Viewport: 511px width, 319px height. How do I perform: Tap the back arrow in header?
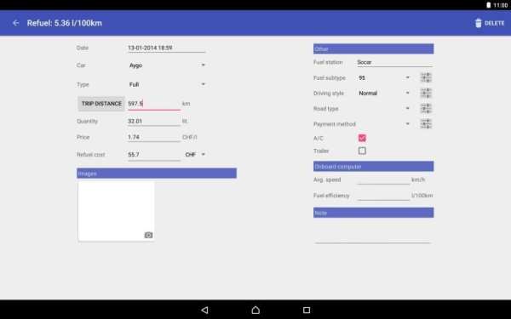pyautogui.click(x=15, y=23)
